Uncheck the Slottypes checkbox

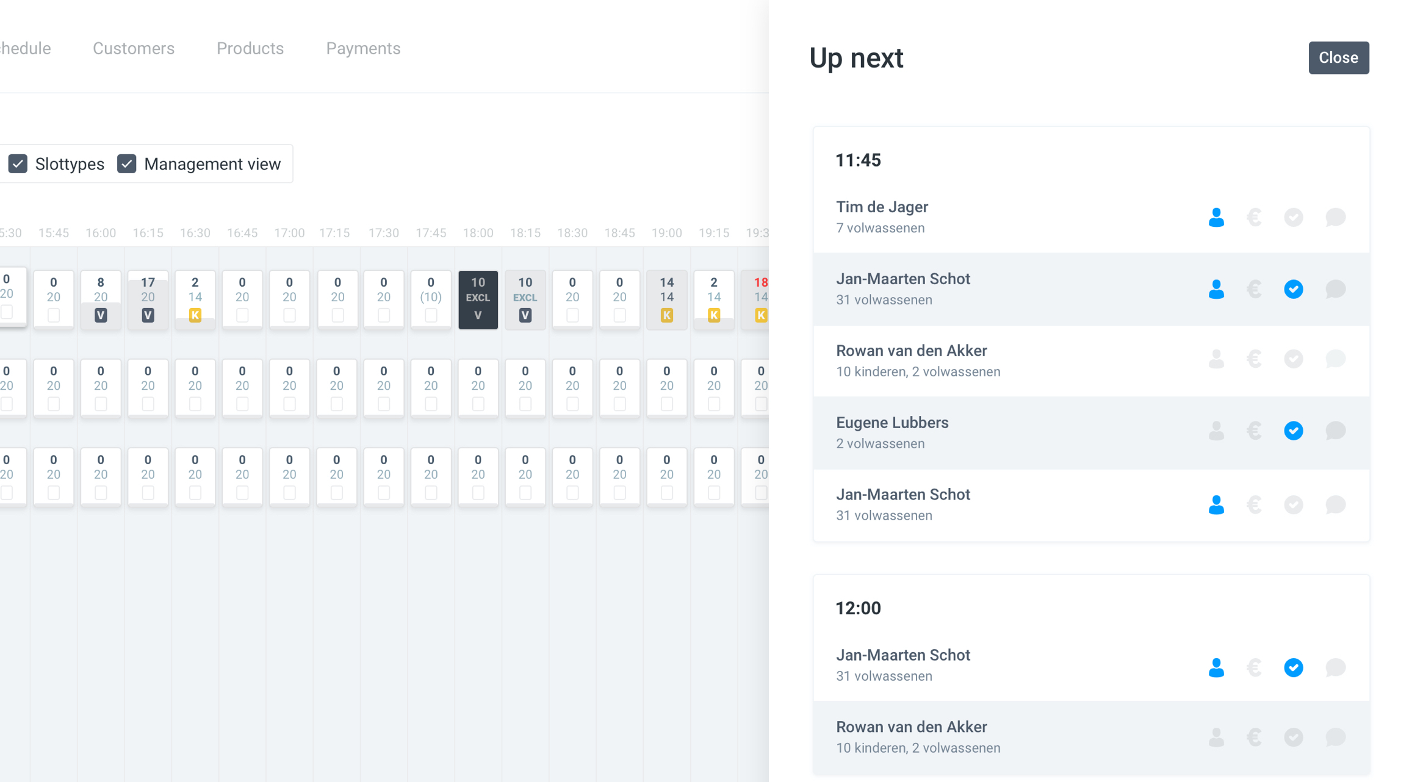pyautogui.click(x=18, y=164)
